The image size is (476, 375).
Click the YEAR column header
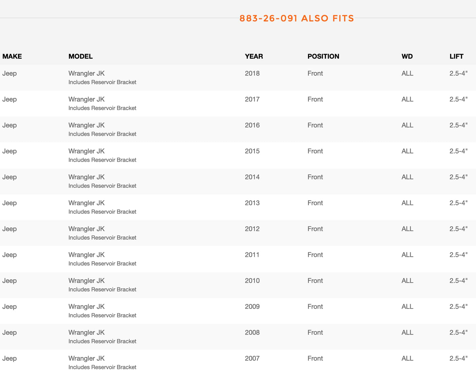tap(254, 56)
